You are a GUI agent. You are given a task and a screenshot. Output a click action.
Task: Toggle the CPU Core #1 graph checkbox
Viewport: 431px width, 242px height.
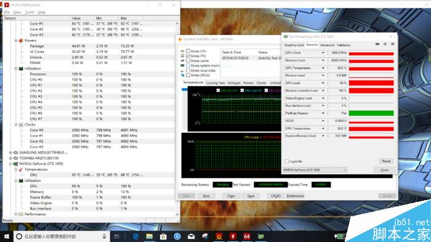218,91
